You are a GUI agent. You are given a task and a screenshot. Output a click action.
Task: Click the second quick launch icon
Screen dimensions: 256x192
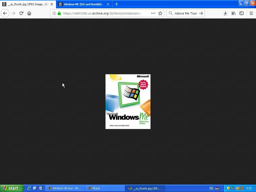point(35,188)
